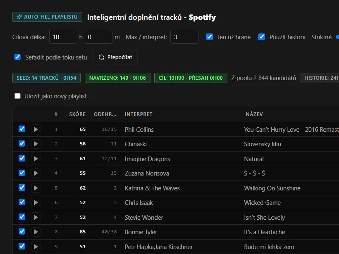Click the title 'Bude mi lehka zem'
The height and width of the screenshot is (254, 339).
point(269,247)
